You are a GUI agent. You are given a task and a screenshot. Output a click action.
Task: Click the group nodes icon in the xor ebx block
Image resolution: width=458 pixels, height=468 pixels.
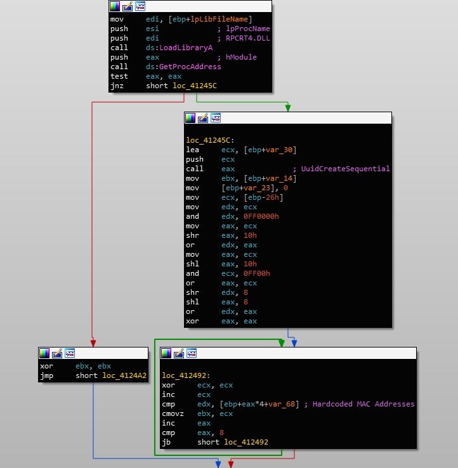point(70,353)
